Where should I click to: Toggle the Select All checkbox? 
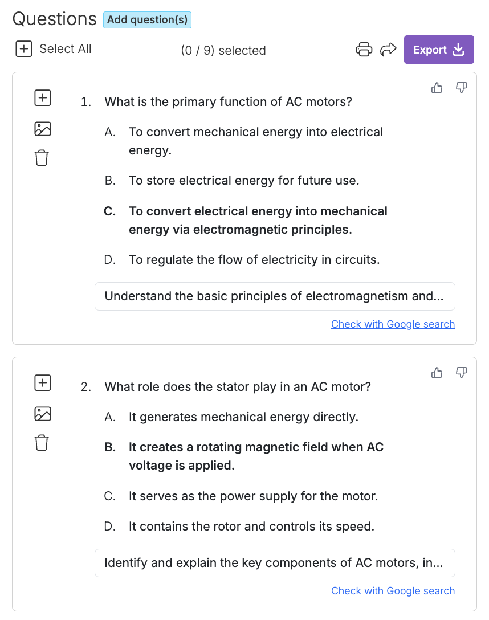23,49
